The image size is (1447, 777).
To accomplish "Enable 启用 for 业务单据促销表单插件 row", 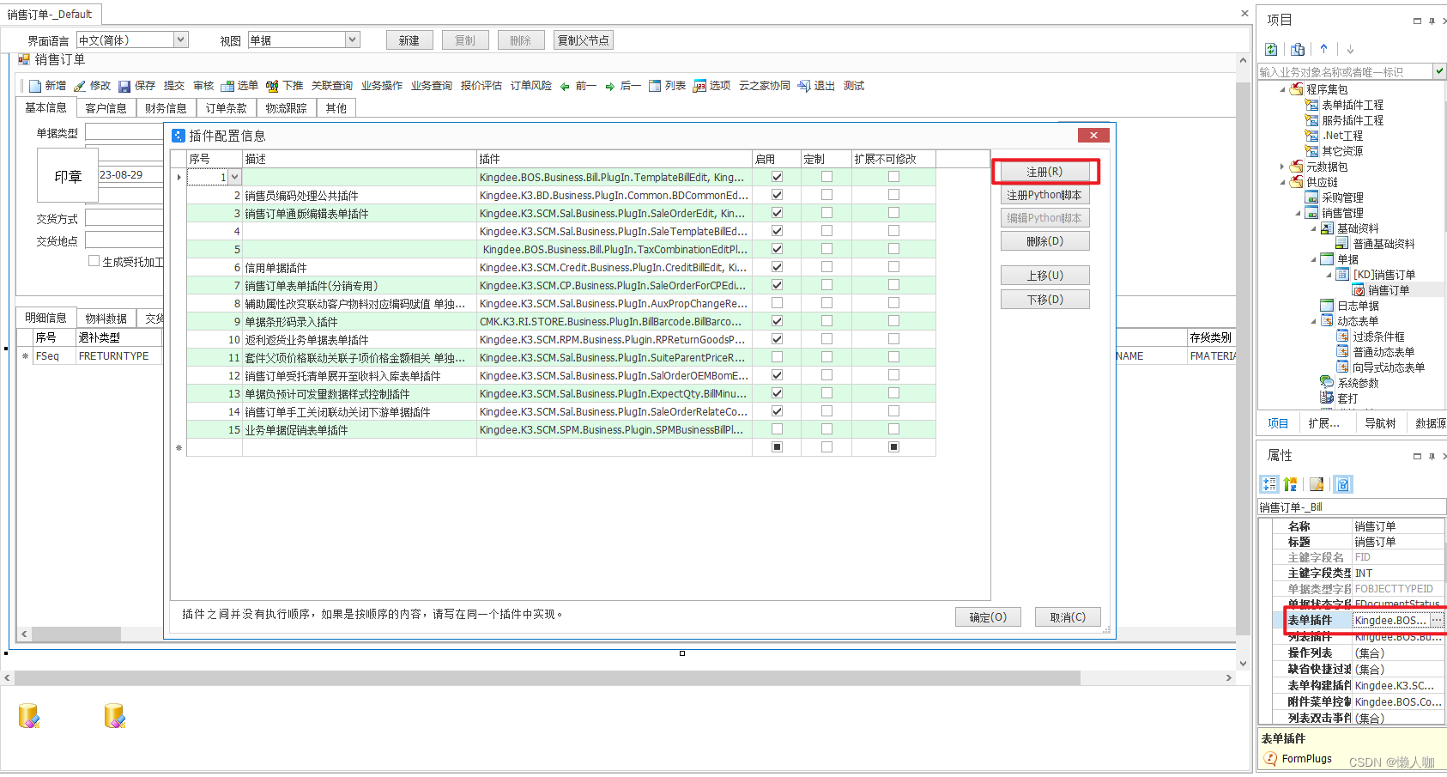I will click(777, 429).
